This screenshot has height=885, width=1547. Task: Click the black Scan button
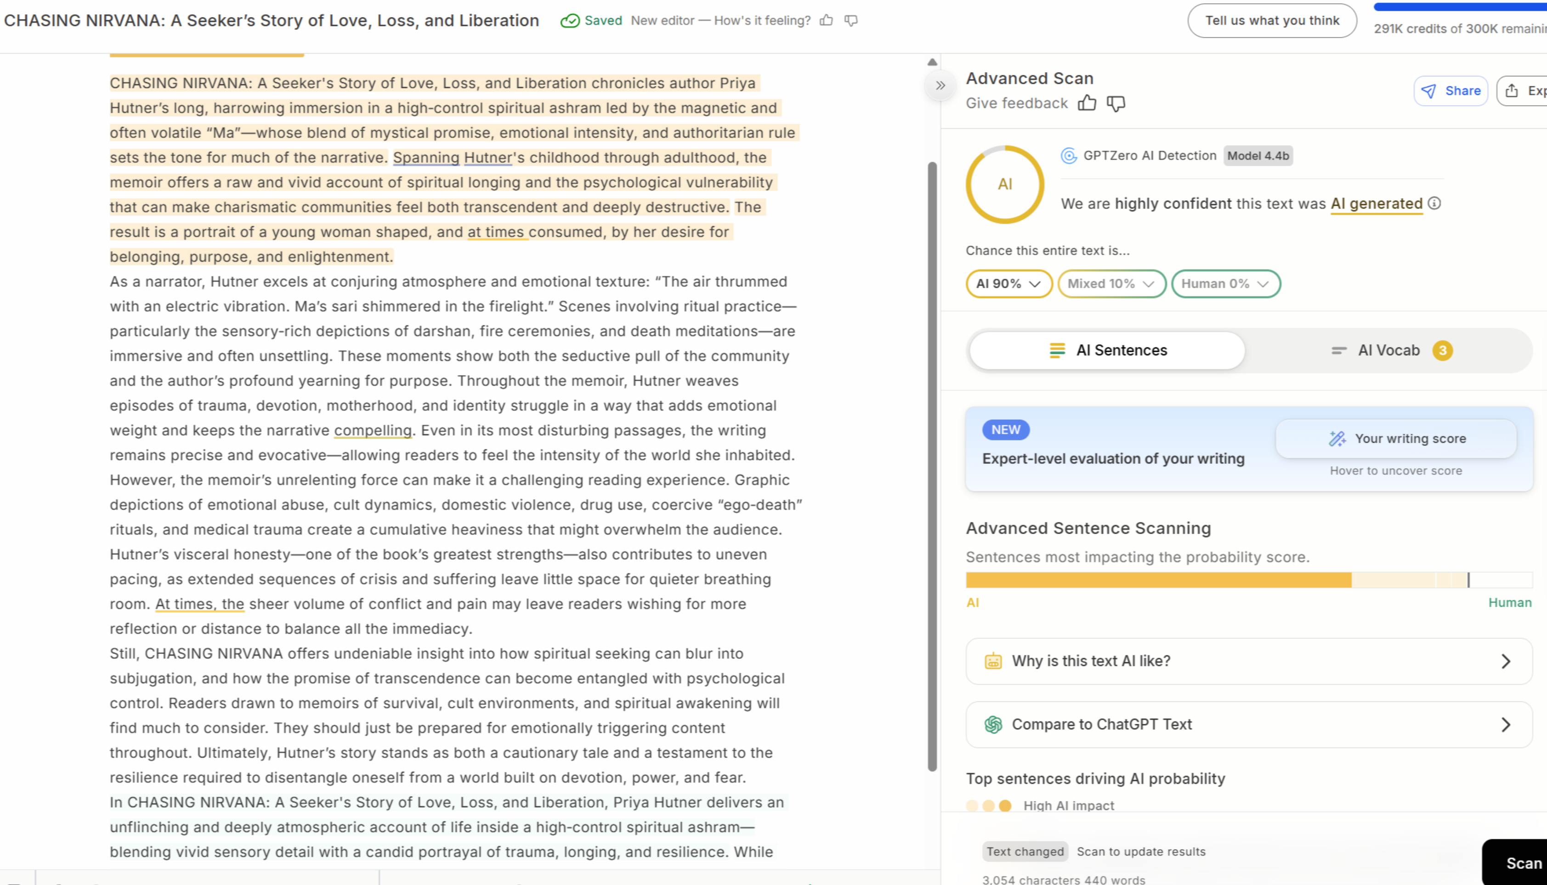point(1520,862)
